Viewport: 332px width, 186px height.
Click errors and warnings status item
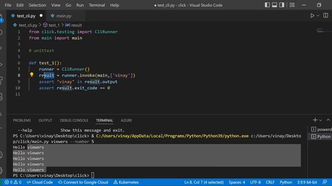13,182
